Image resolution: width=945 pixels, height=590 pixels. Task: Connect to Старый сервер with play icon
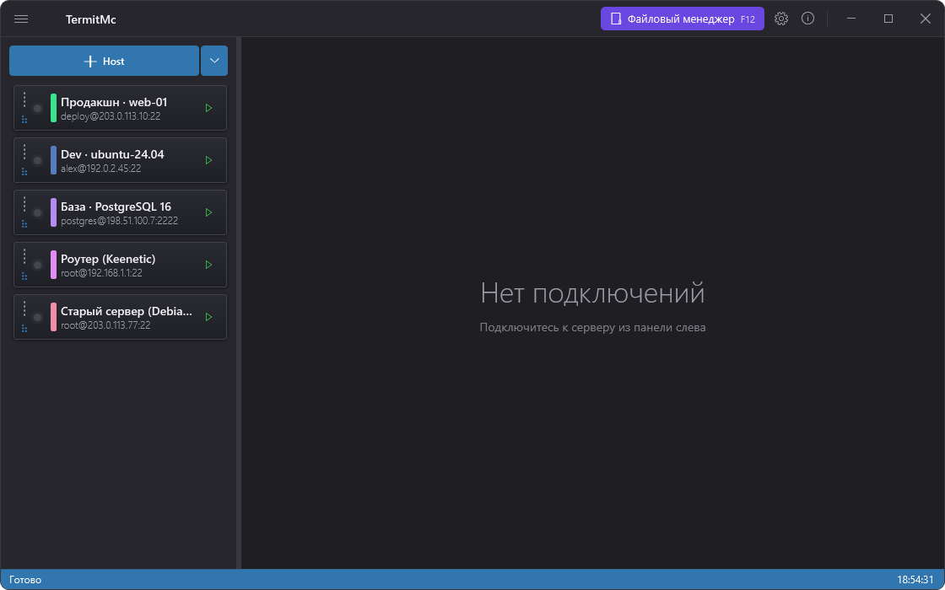[x=208, y=317]
